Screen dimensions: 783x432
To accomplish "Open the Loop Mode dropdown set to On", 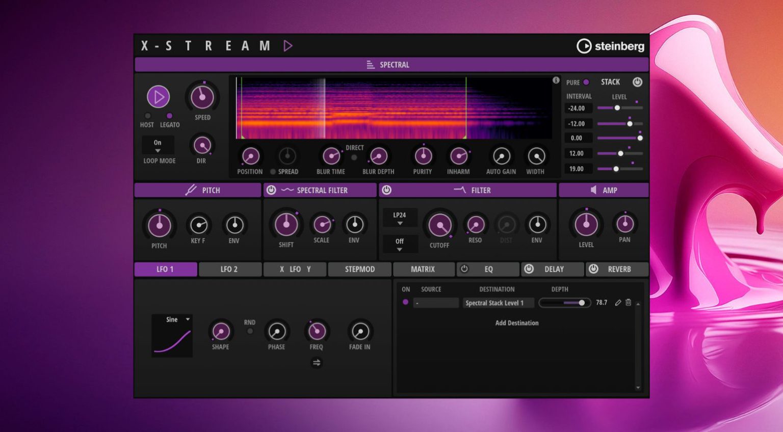I will coord(158,145).
